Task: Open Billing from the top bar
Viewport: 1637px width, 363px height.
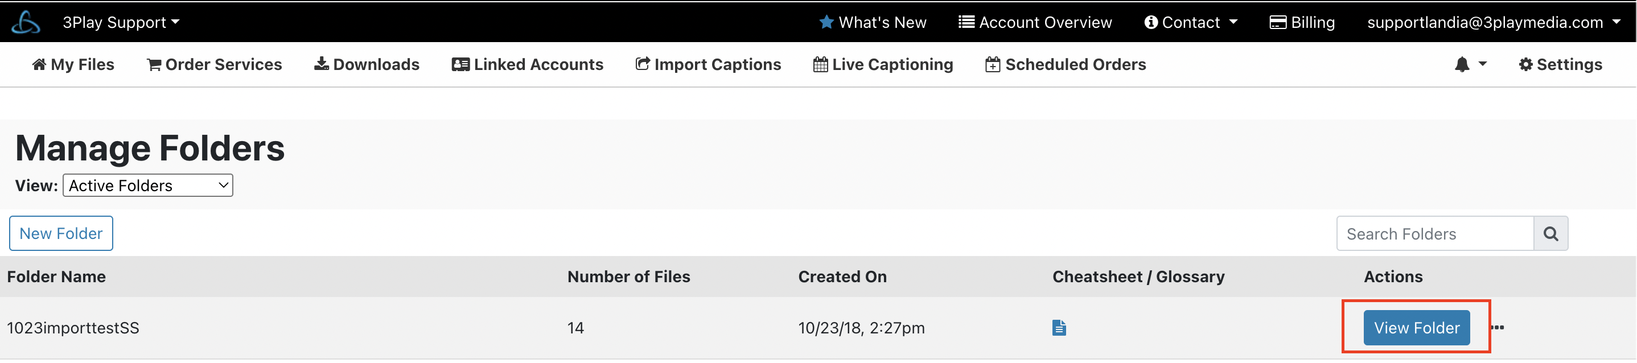Action: [x=1302, y=22]
